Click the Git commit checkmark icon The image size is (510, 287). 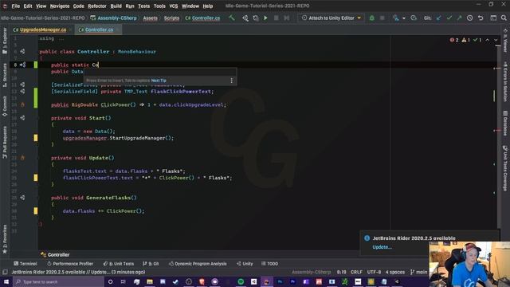(449, 18)
